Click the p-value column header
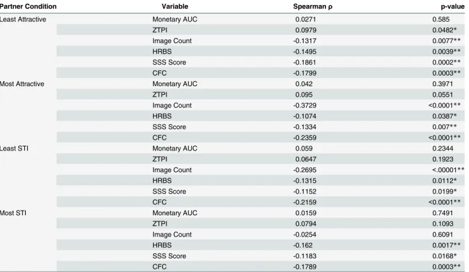The image size is (469, 272). pyautogui.click(x=452, y=6)
